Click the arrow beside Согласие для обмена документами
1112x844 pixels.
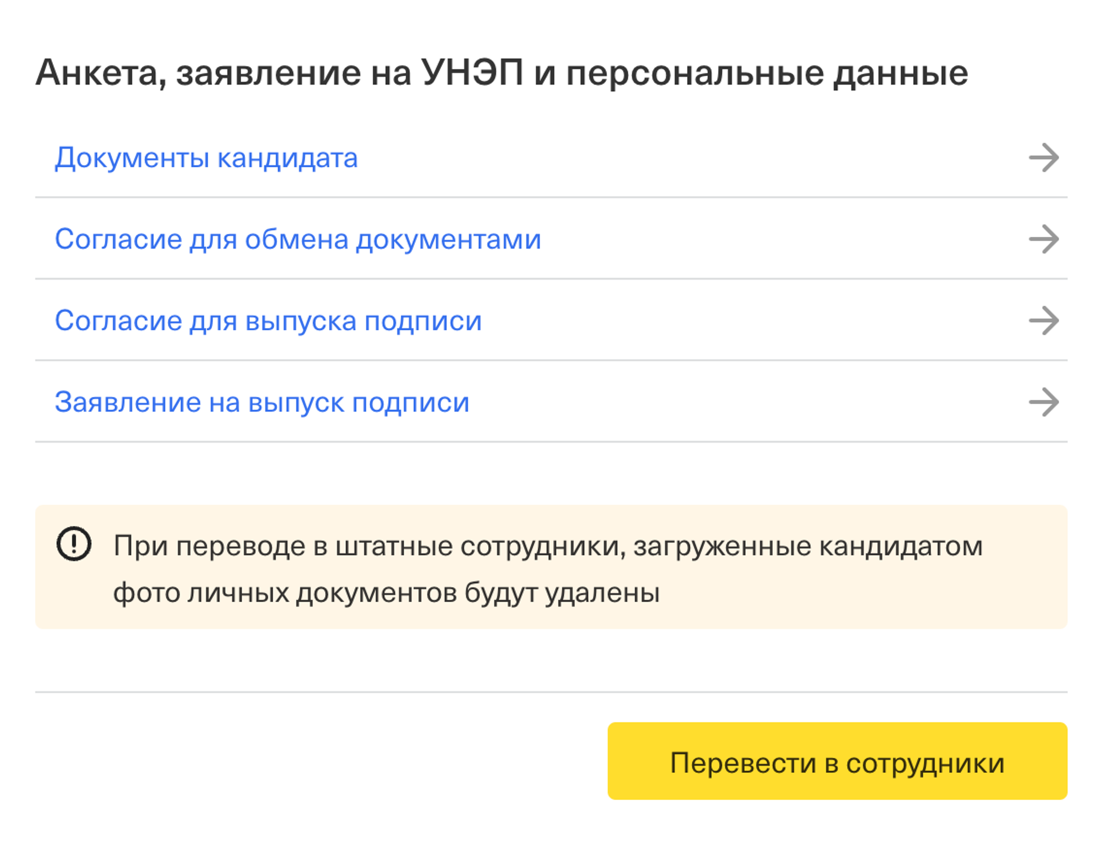[1043, 239]
